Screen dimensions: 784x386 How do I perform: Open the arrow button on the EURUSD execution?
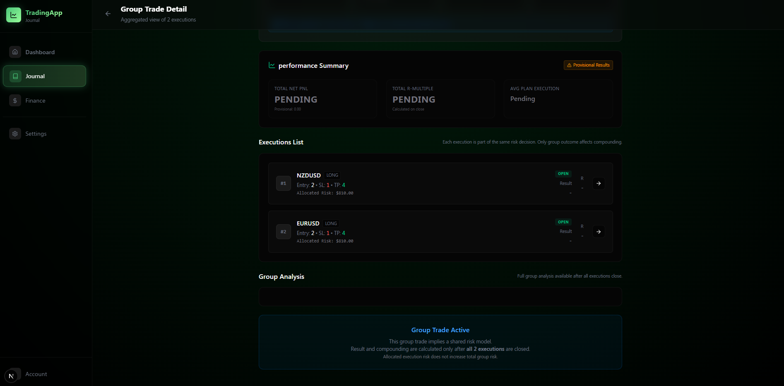click(x=599, y=232)
